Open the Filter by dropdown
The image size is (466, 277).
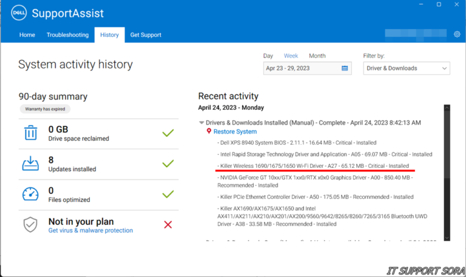[x=407, y=68]
